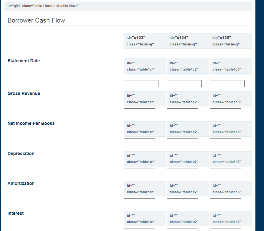
Task: Select the third Depreciation input field
Action: pos(225,172)
